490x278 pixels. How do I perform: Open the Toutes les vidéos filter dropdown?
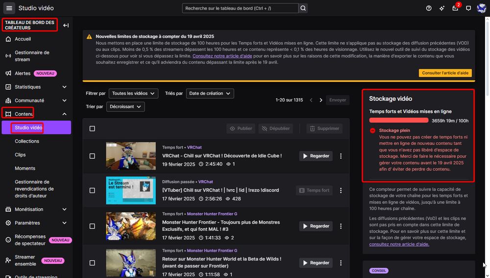pos(133,93)
